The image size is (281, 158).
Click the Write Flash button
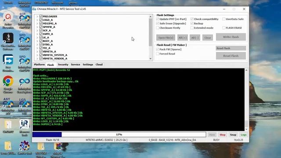click(231, 37)
